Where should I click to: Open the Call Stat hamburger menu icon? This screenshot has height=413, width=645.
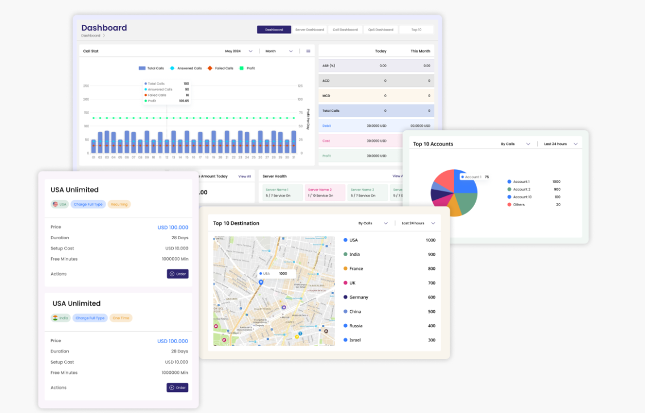point(308,51)
